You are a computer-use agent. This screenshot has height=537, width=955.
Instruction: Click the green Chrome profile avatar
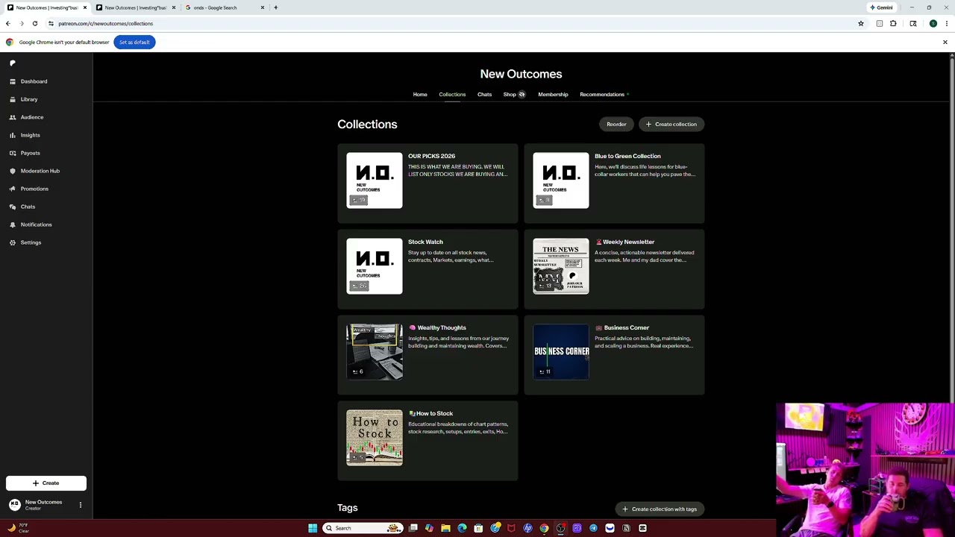click(933, 24)
